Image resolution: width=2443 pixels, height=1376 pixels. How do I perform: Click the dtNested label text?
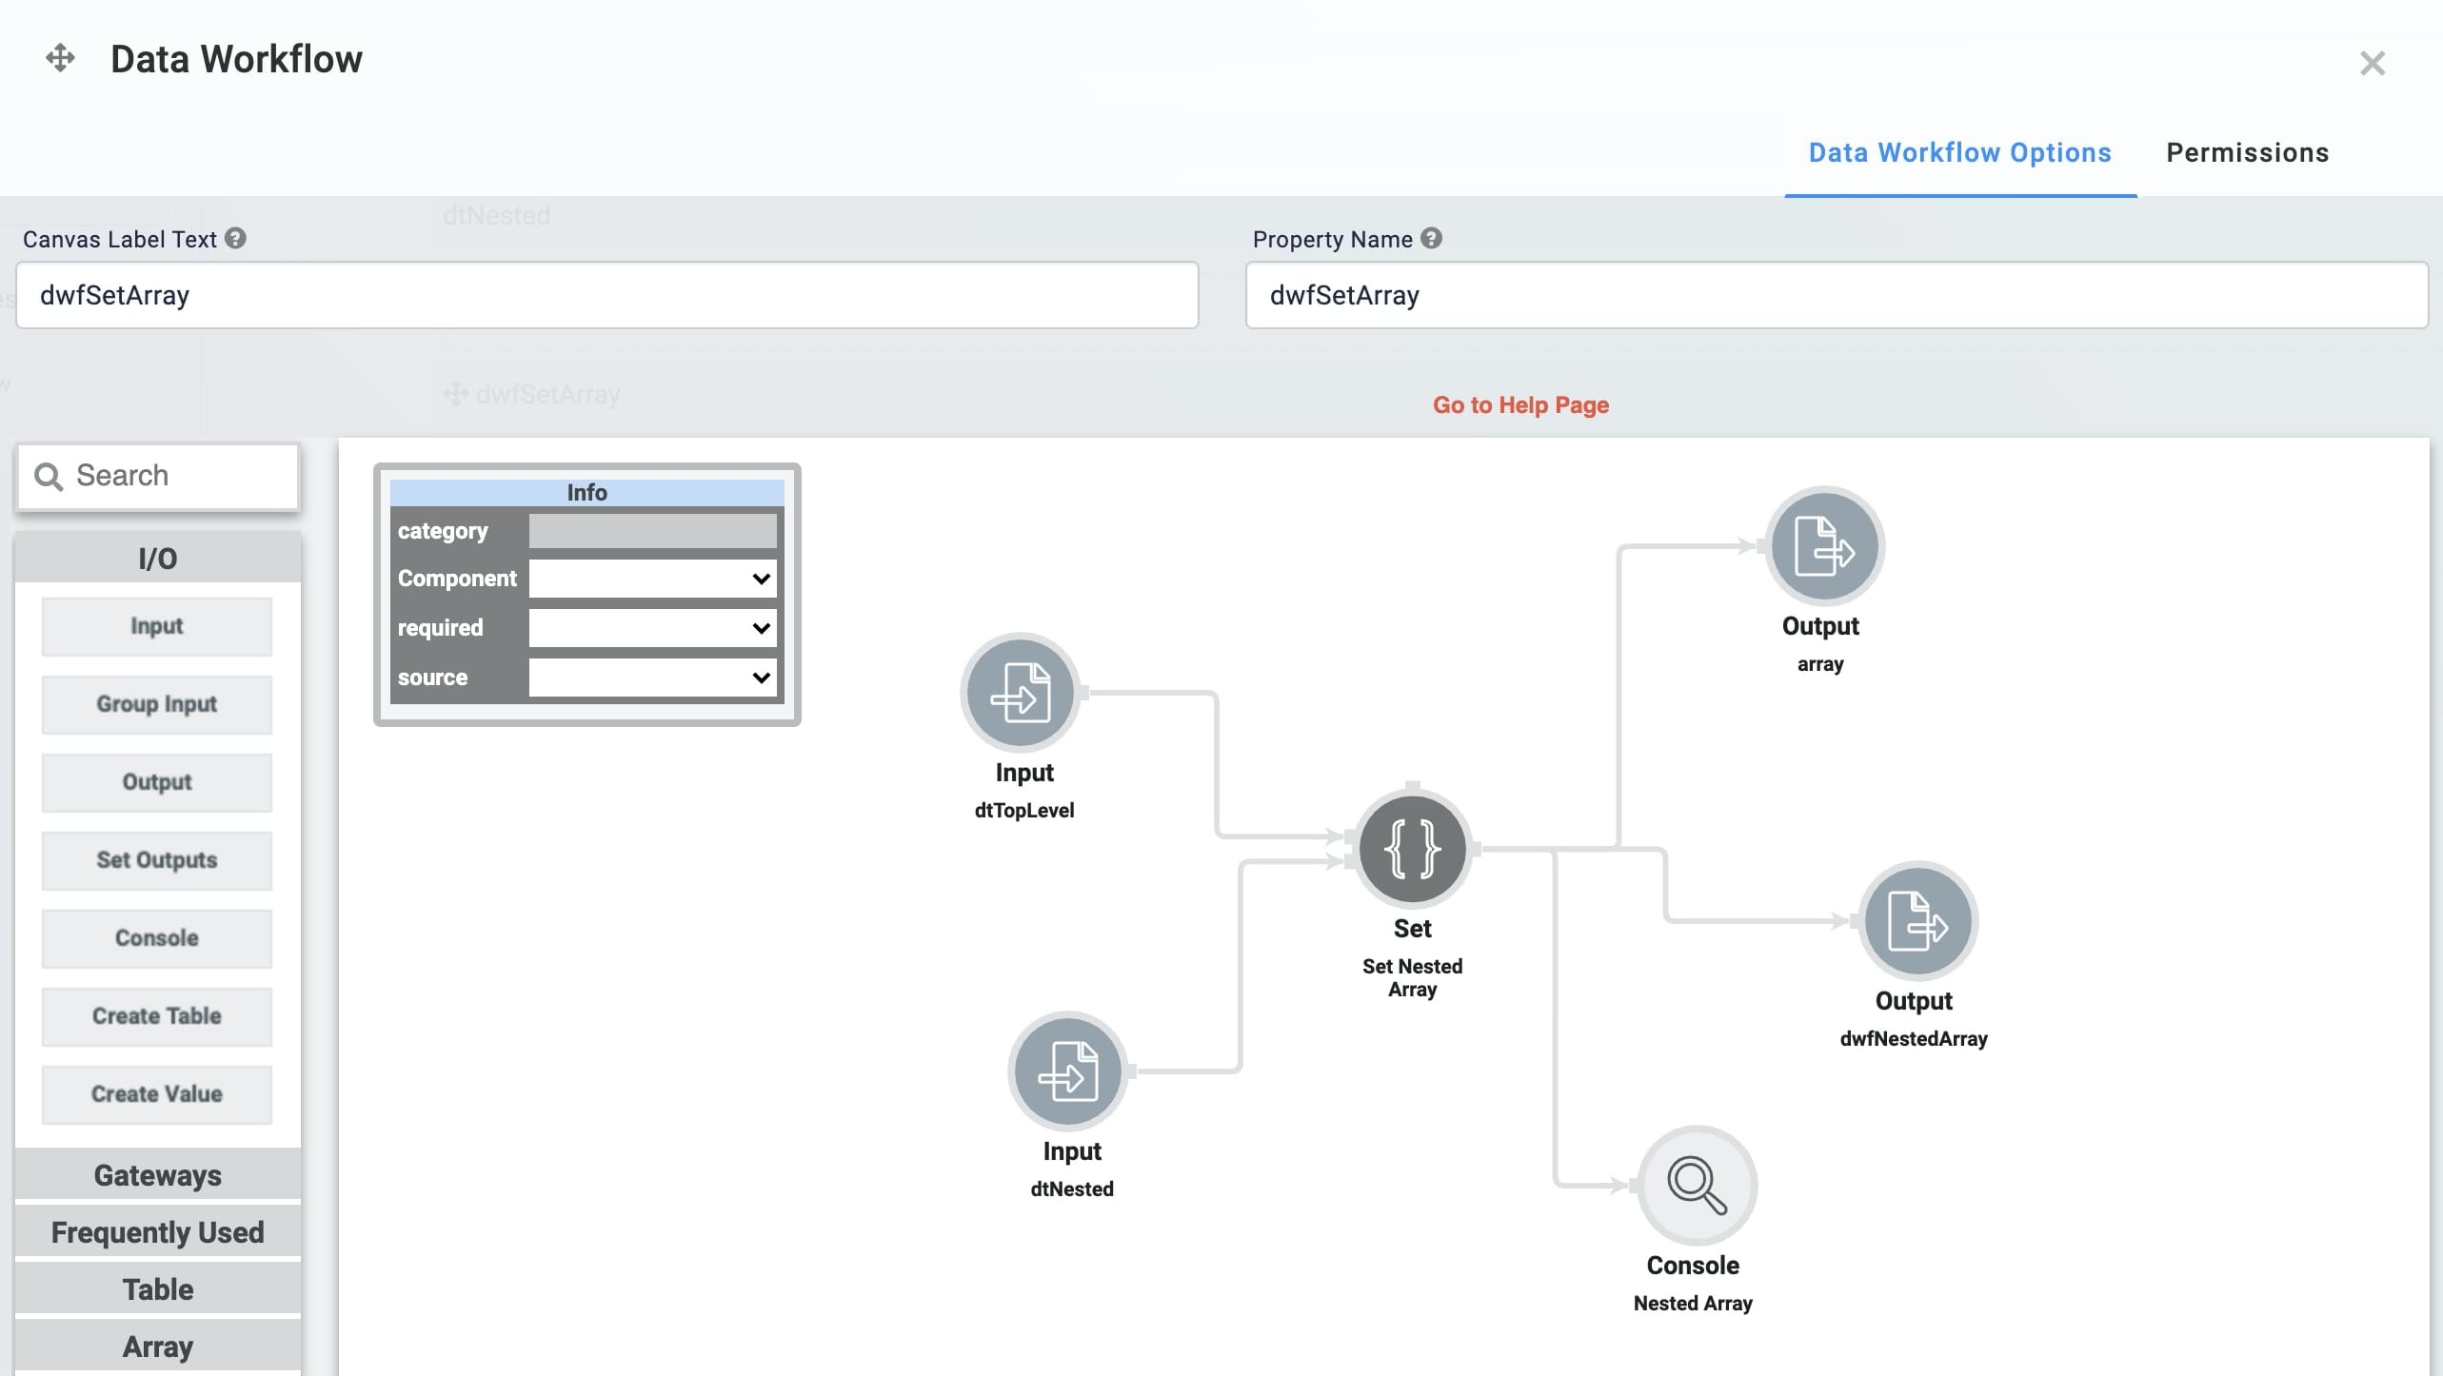1072,1189
